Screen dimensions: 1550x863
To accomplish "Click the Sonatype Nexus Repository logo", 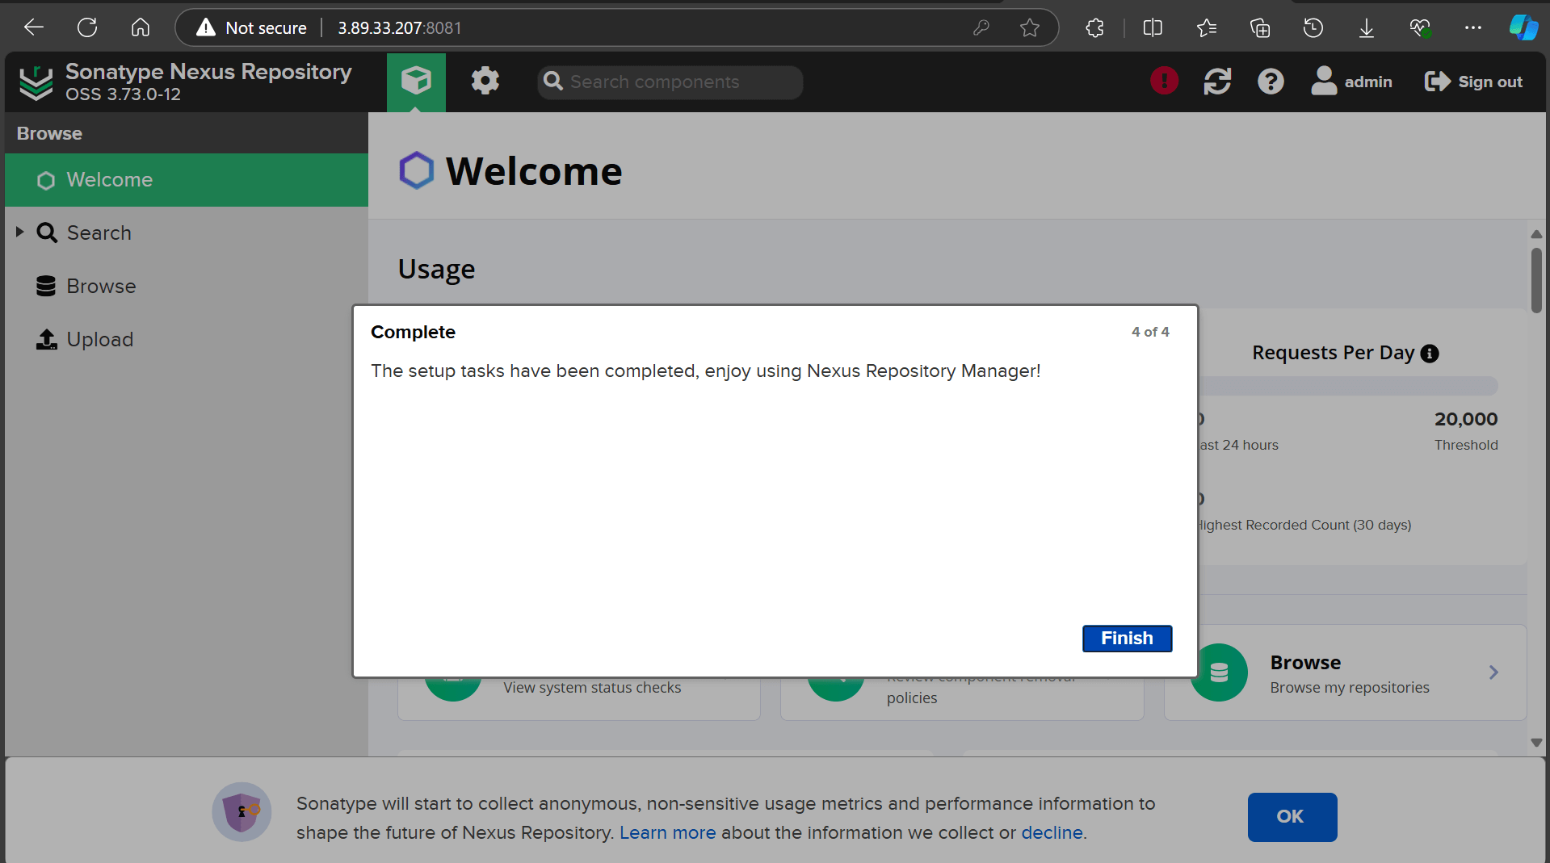I will tap(36, 81).
